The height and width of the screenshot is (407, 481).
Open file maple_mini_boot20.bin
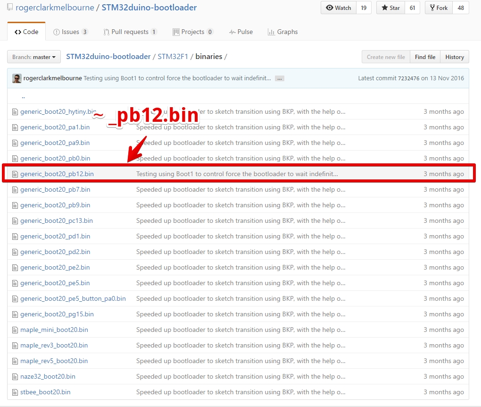point(54,330)
